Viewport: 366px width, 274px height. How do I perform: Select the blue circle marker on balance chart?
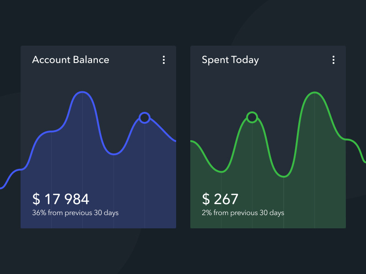coord(145,118)
